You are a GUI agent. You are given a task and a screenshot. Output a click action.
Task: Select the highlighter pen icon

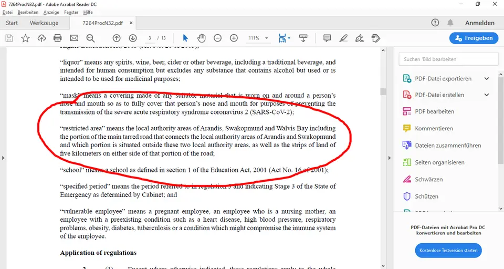(343, 38)
